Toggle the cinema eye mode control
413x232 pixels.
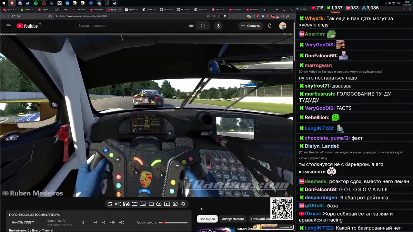tap(126, 204)
